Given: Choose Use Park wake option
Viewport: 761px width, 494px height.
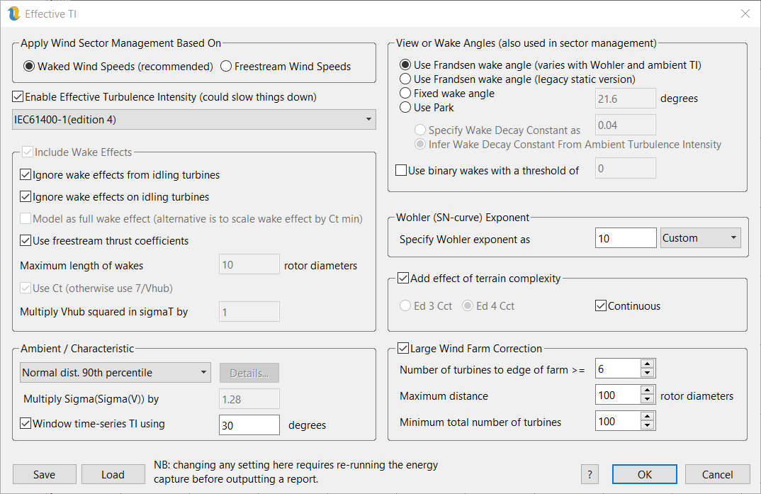Looking at the screenshot, I should [406, 108].
